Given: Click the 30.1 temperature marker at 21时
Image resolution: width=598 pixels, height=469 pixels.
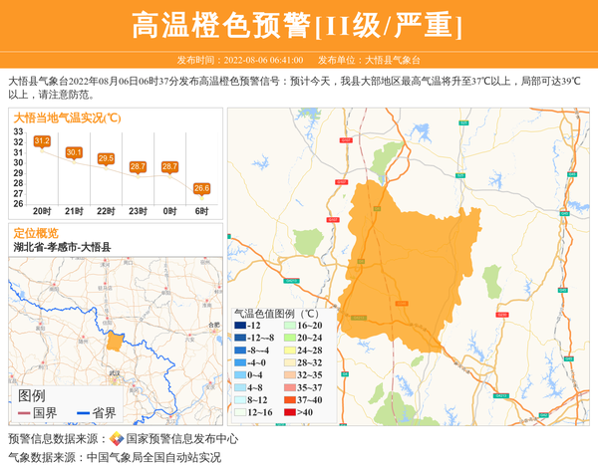Looking at the screenshot, I should 74,152.
